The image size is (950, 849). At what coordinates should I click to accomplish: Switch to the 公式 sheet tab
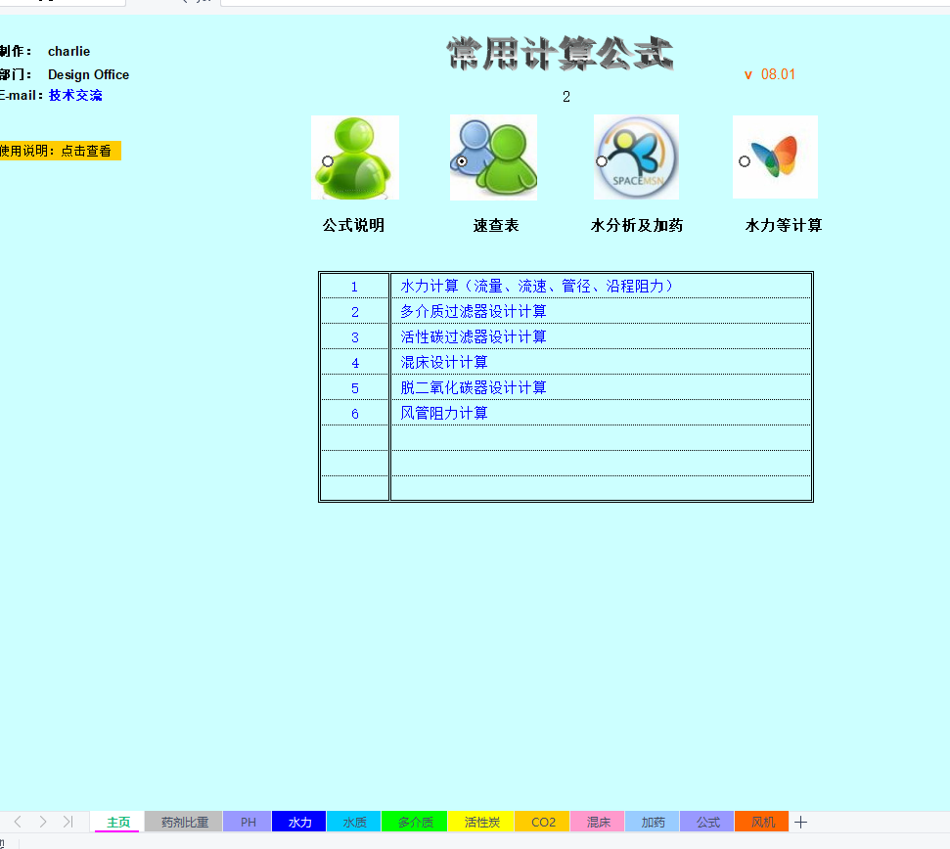(707, 822)
